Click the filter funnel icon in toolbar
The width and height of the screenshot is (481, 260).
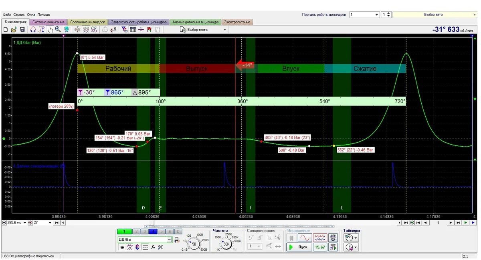pyautogui.click(x=124, y=30)
